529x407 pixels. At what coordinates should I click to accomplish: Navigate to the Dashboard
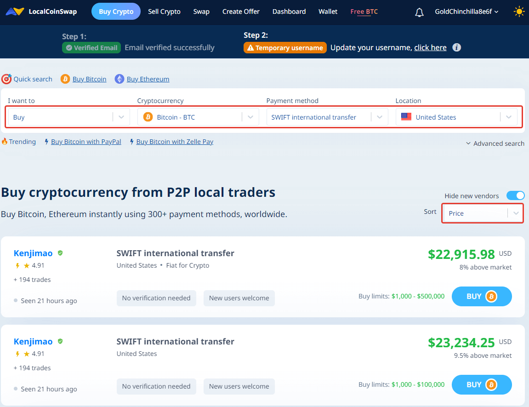pyautogui.click(x=289, y=11)
